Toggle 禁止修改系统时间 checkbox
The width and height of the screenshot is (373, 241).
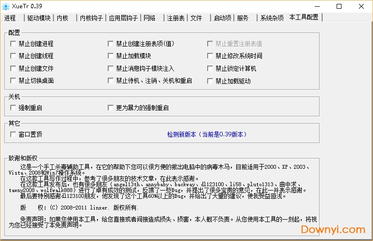point(211,56)
